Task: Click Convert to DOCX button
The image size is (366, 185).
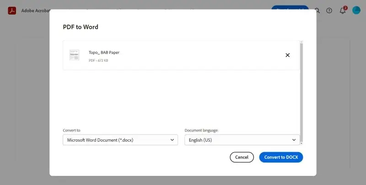Action: click(x=281, y=157)
